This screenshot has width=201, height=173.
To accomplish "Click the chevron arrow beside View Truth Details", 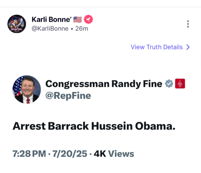I will click(188, 47).
